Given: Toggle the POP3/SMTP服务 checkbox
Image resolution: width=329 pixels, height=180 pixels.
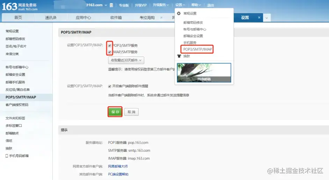Looking at the screenshot, I should click(110, 45).
